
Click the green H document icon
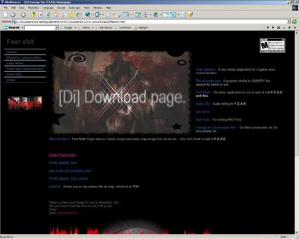click(x=184, y=15)
